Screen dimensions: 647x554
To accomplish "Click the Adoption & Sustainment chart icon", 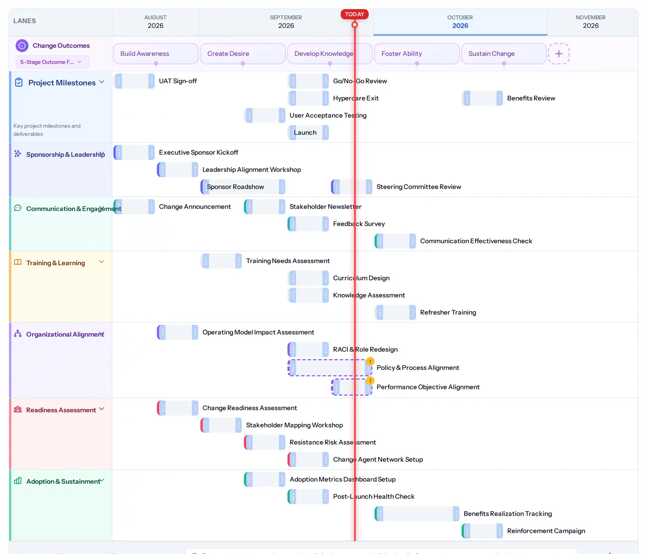I will pyautogui.click(x=18, y=481).
